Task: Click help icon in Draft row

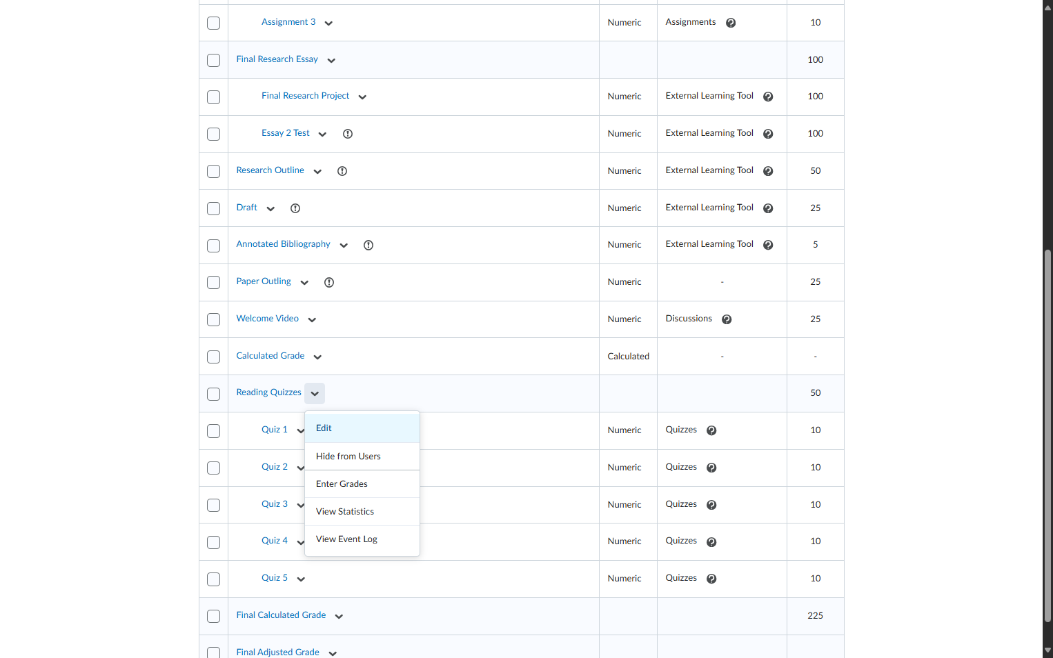Action: pos(768,208)
